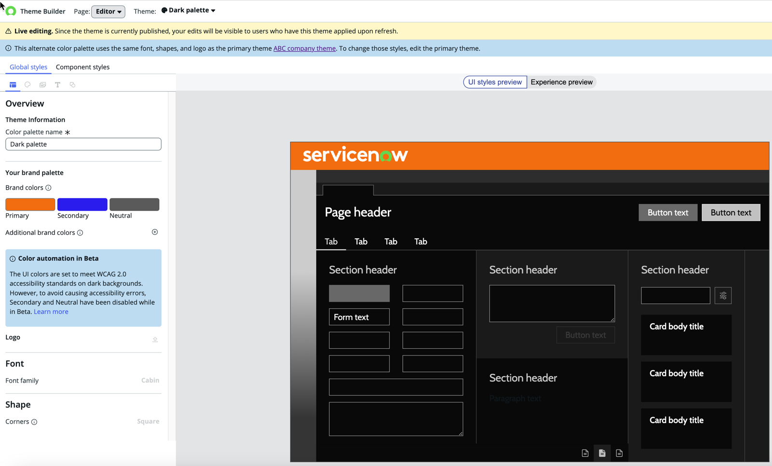The image size is (772, 466).
Task: Open the Page Editor dropdown
Action: [x=108, y=11]
